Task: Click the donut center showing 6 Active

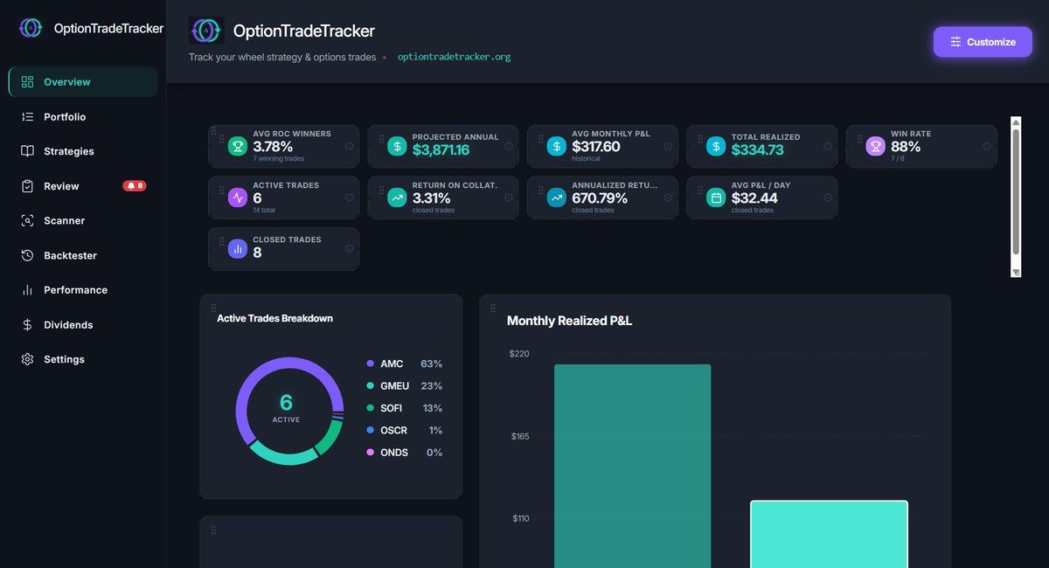Action: pyautogui.click(x=286, y=408)
